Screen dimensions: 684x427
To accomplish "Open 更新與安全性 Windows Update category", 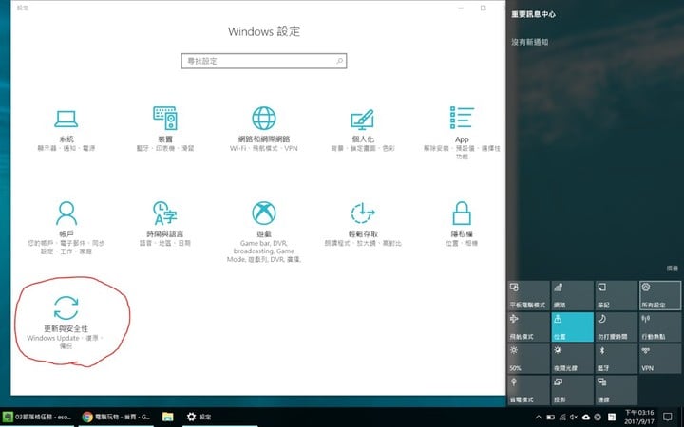I will pyautogui.click(x=66, y=323).
